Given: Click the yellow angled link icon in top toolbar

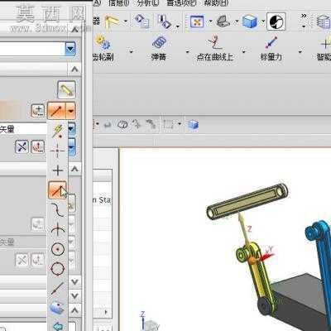Looking at the screenshot, I should pos(113,22).
